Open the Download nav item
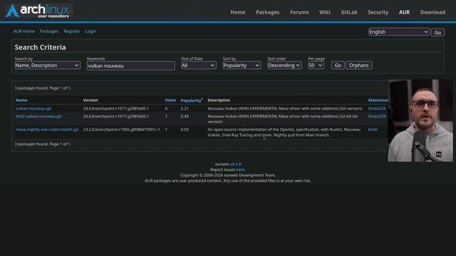Viewport: 456px width, 256px height. pyautogui.click(x=432, y=12)
